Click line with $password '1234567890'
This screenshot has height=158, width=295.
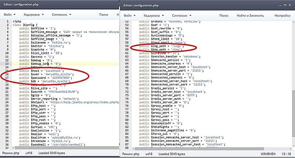45,78
